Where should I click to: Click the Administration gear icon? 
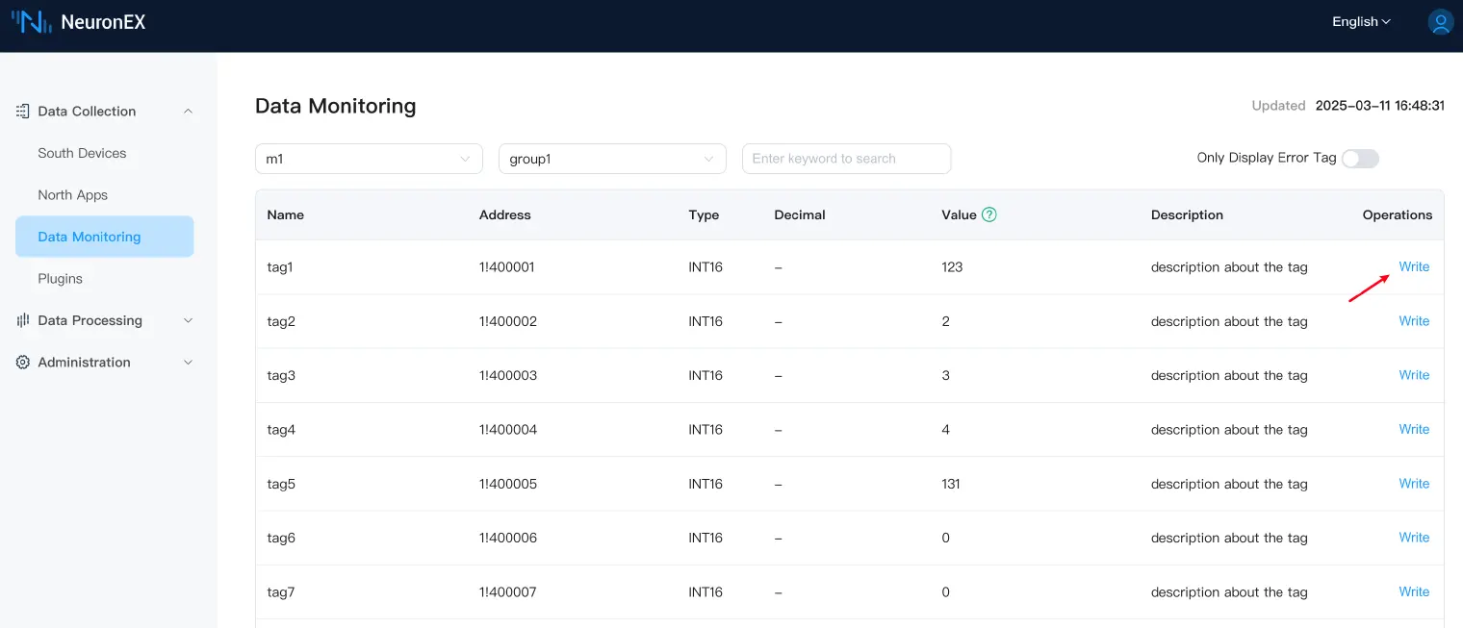click(23, 363)
